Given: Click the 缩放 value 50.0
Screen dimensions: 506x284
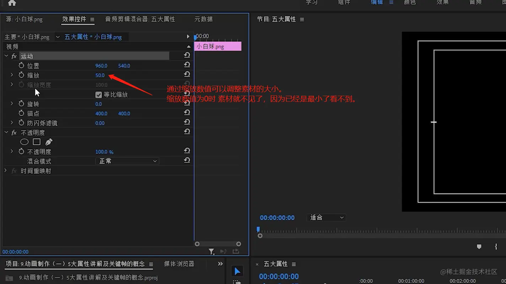Looking at the screenshot, I should (100, 75).
